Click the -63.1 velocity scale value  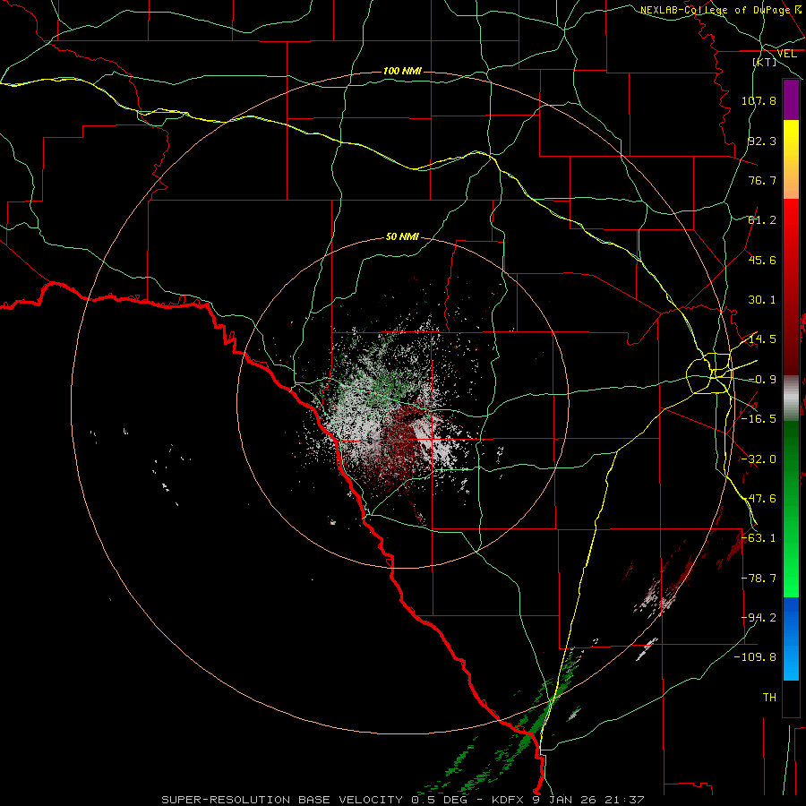759,538
